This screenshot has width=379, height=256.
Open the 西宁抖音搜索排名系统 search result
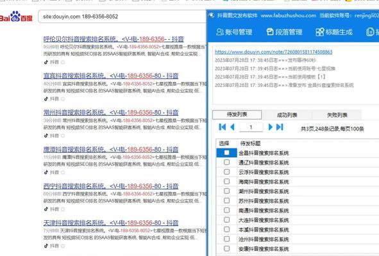click(x=111, y=186)
